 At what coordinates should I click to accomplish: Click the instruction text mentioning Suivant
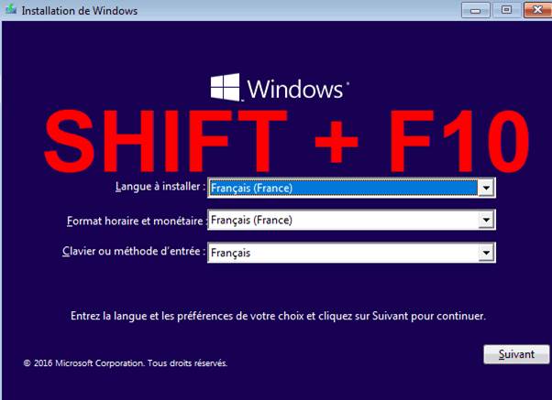[x=278, y=316]
